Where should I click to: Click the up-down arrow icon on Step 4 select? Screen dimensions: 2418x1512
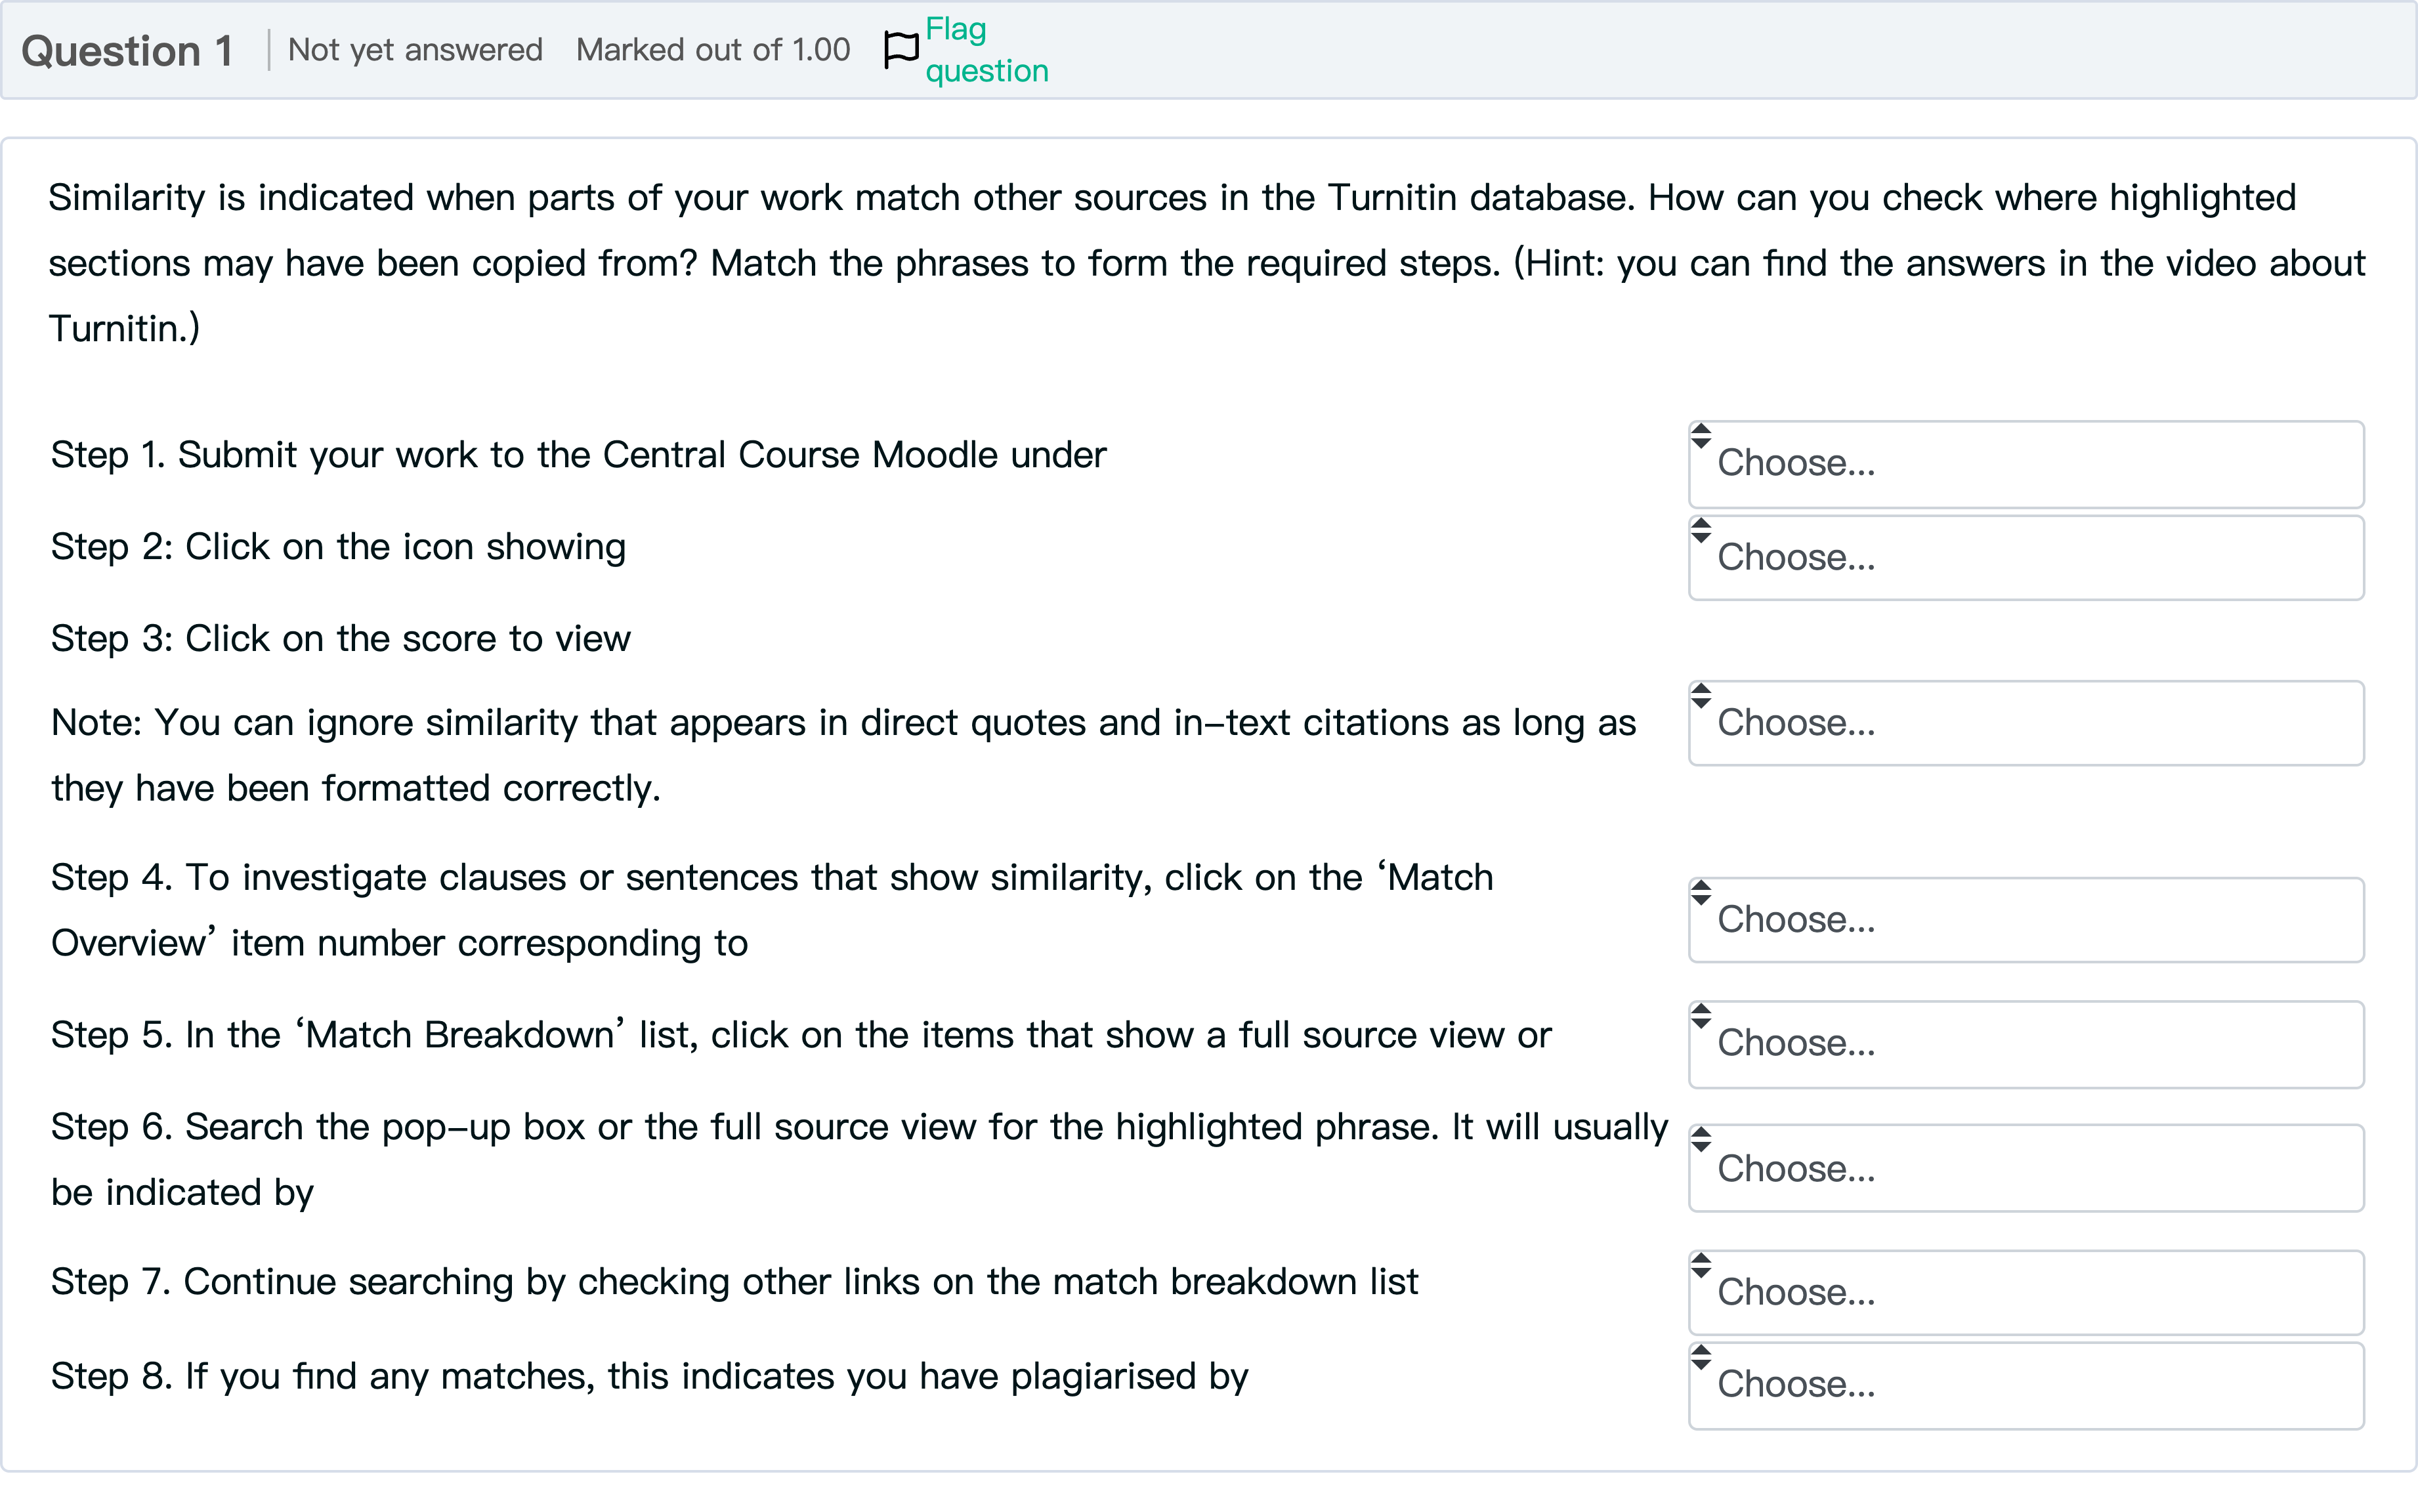tap(1700, 893)
